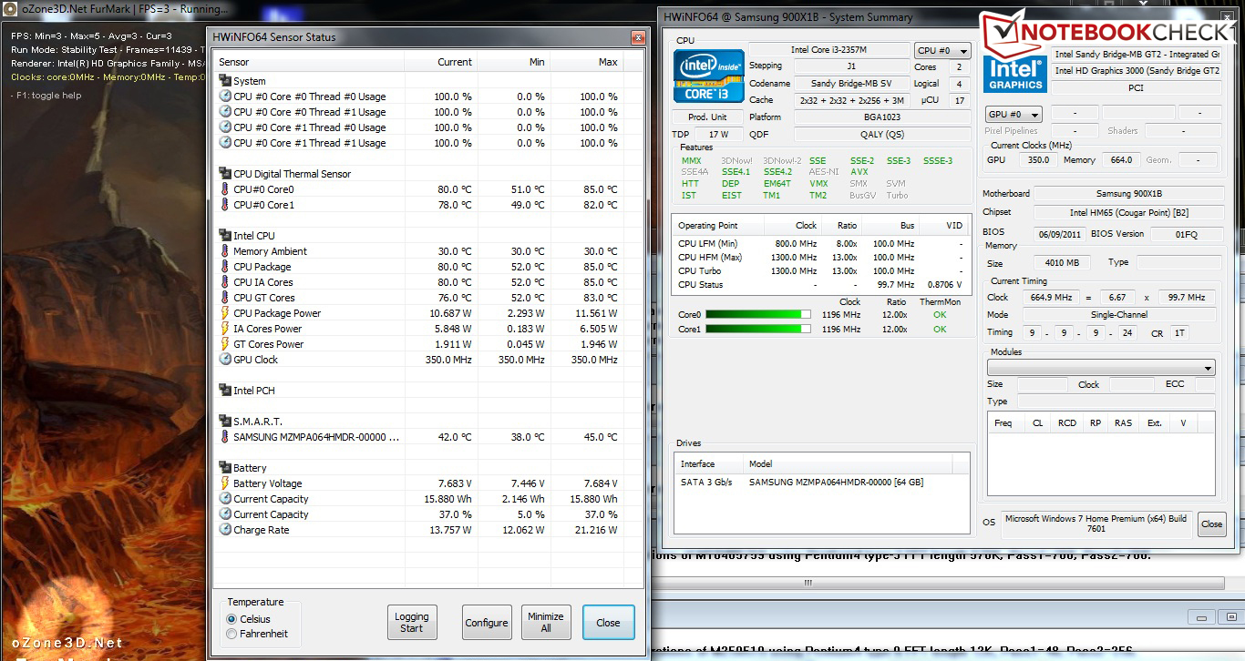Click the Drives Interface column header
The width and height of the screenshot is (1245, 661).
click(707, 463)
